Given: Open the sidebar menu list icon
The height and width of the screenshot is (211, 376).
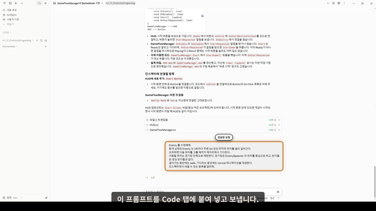Looking at the screenshot, I should click(x=5, y=3).
